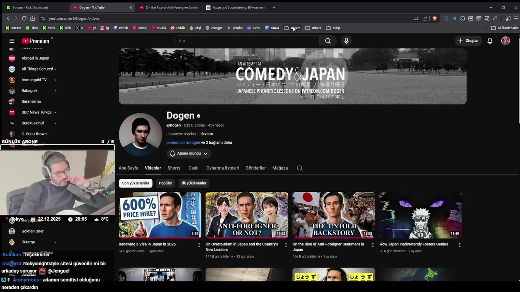Screen dimensions: 520x292
Task: Click the browser address bar URL
Action: 74,18
